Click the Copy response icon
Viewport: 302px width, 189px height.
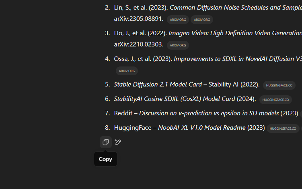[x=106, y=142]
